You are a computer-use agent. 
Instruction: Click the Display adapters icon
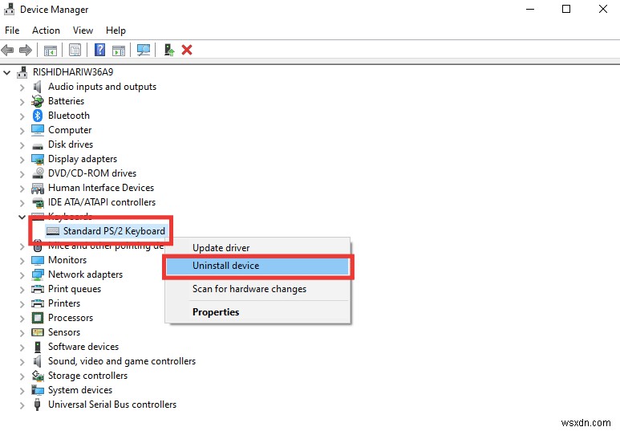[x=38, y=159]
